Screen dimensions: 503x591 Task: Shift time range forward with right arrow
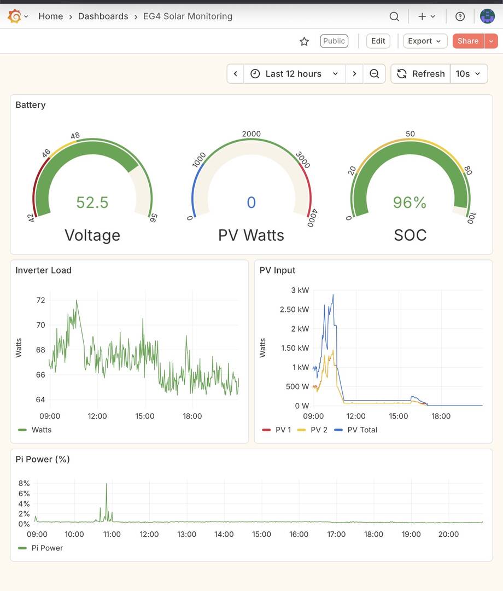coord(354,74)
